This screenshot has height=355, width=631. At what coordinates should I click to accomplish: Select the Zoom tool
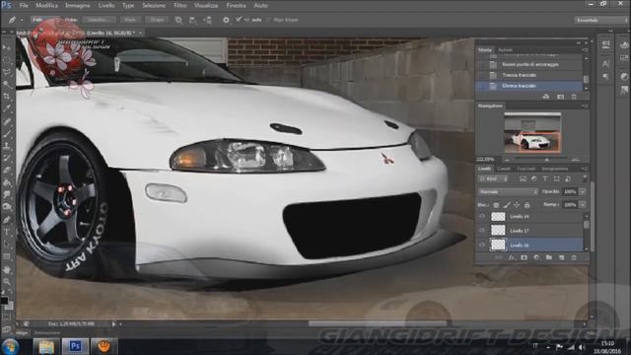pyautogui.click(x=7, y=282)
